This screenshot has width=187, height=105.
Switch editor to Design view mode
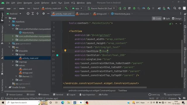click(177, 19)
